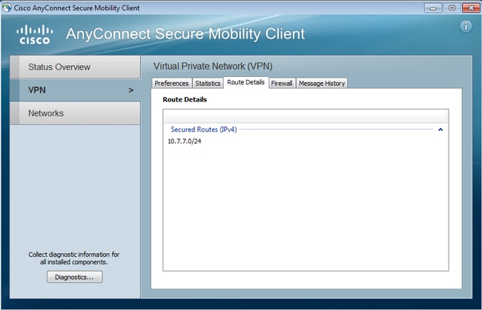The image size is (482, 310).
Task: Collapse the Secured Routes chevron arrow
Action: (440, 129)
